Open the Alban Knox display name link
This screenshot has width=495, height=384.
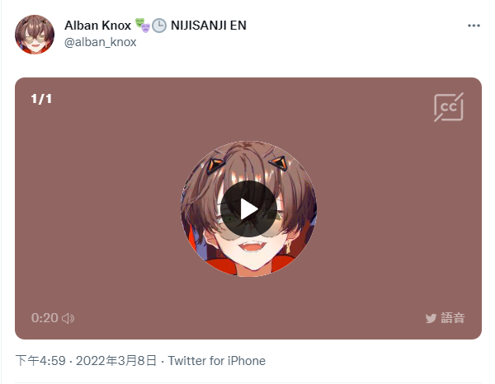pos(97,26)
